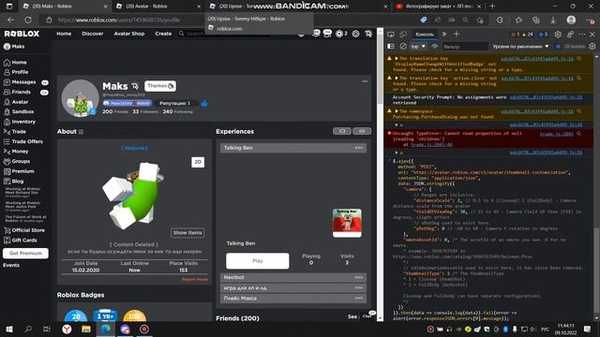Clear the console with the ban icon
This screenshot has height=337, width=600.
(403, 46)
